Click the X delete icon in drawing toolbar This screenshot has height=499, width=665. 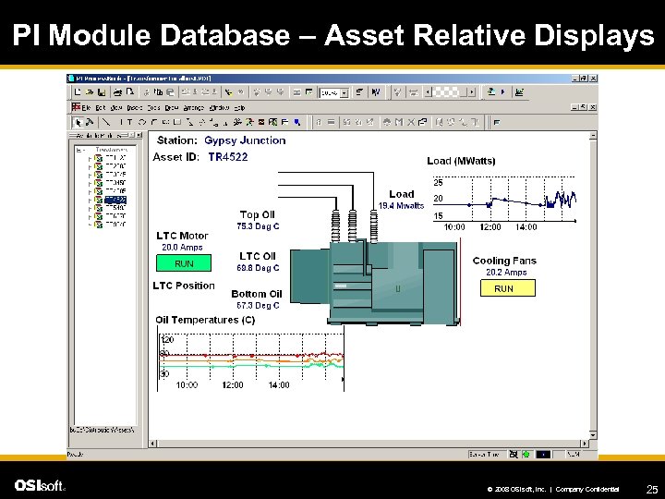point(410,122)
